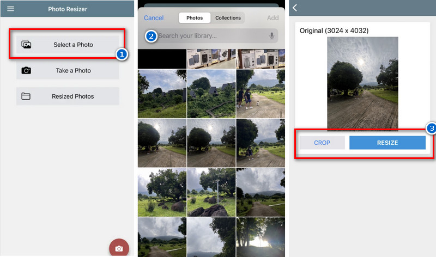Click the gallery icon beside Select a Photo
Viewport: 436px width, 257px height.
click(x=26, y=45)
